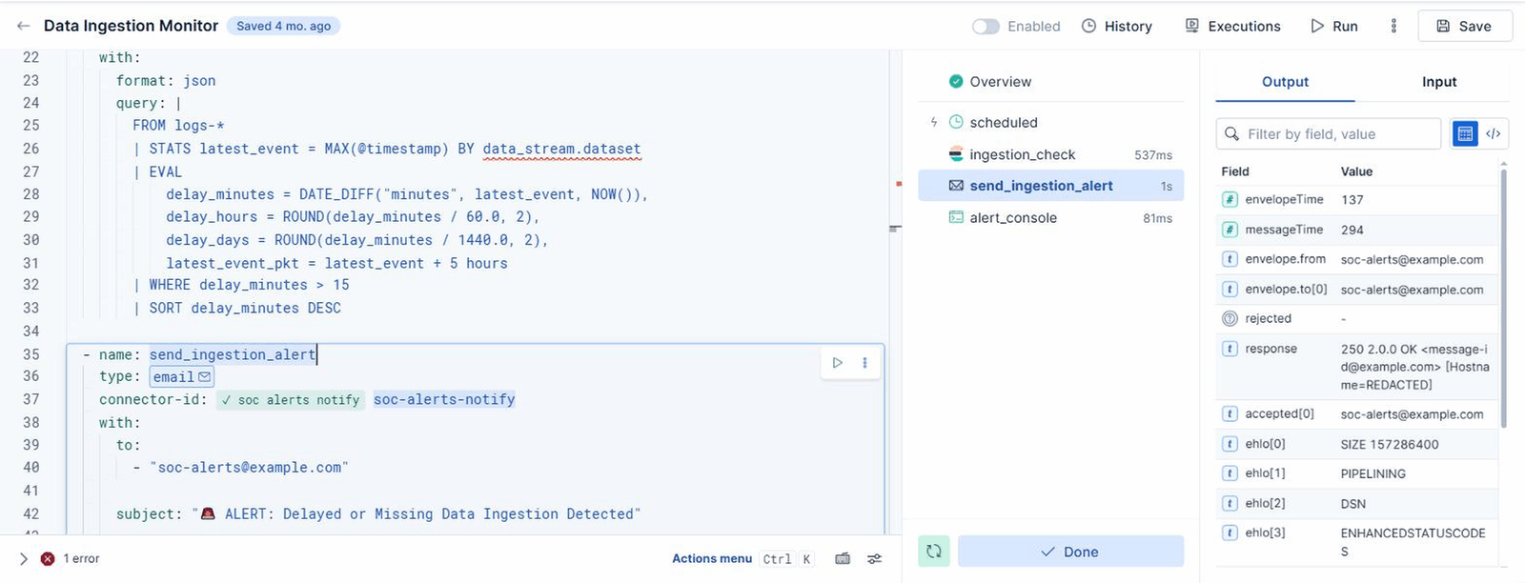
Task: Click the envelope.to[0] field
Action: [x=1356, y=290]
